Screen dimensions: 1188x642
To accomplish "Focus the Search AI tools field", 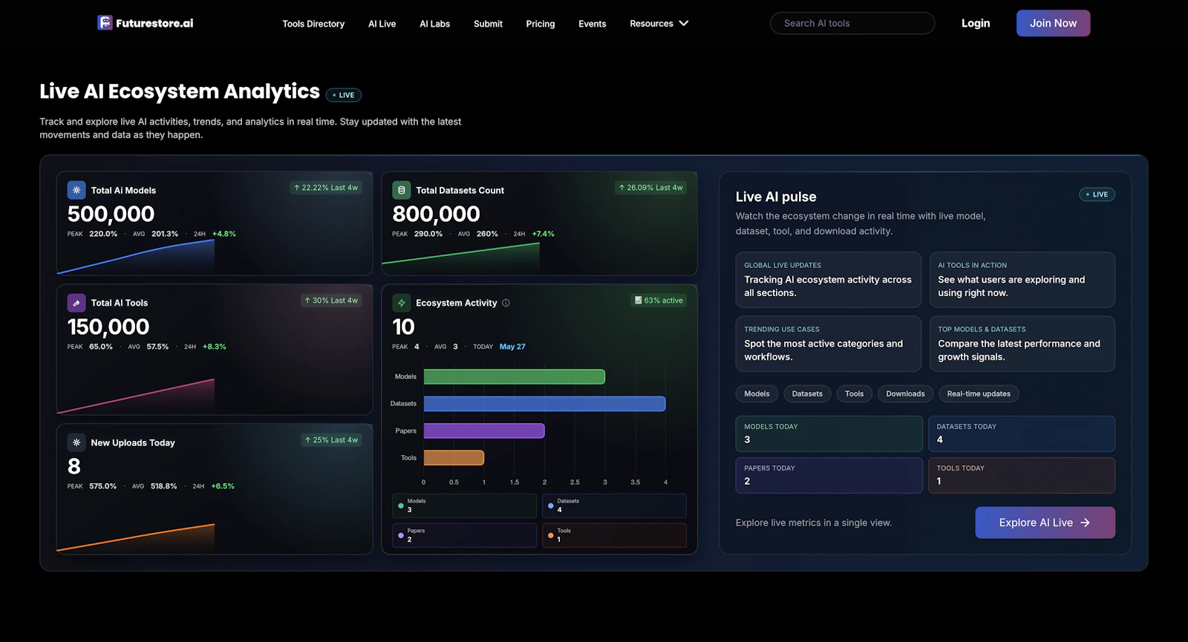I will click(x=852, y=23).
